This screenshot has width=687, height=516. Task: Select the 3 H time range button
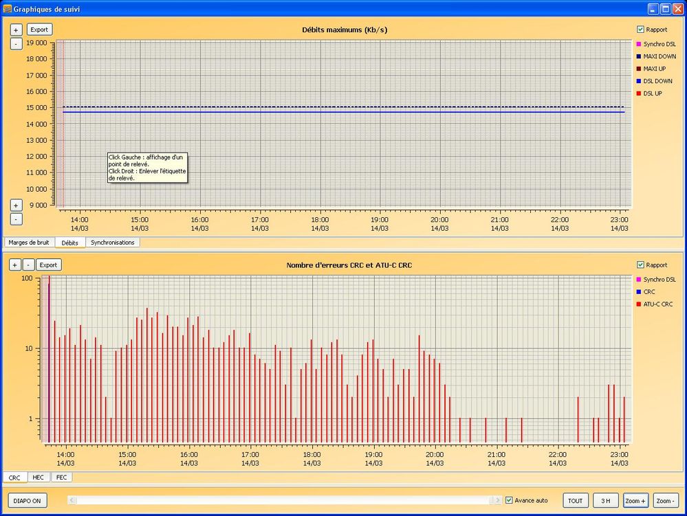pyautogui.click(x=606, y=501)
